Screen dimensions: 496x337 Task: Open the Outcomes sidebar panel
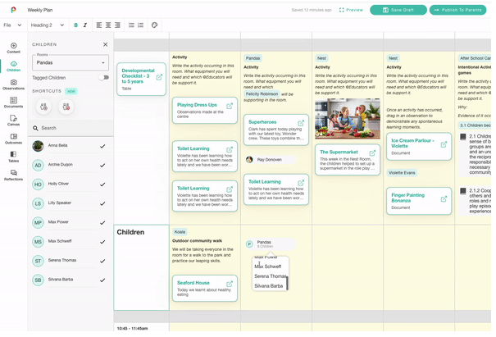[14, 139]
